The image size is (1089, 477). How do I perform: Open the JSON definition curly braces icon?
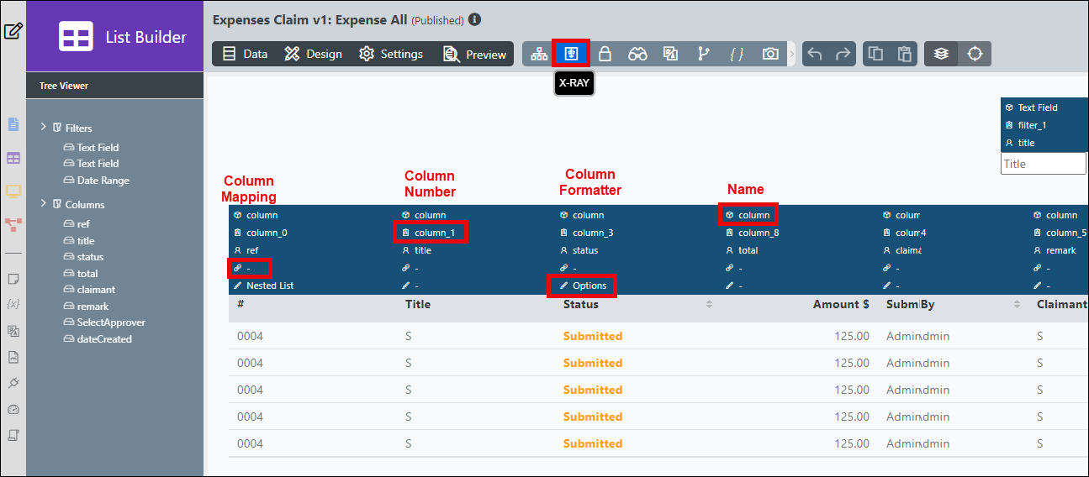pyautogui.click(x=737, y=54)
